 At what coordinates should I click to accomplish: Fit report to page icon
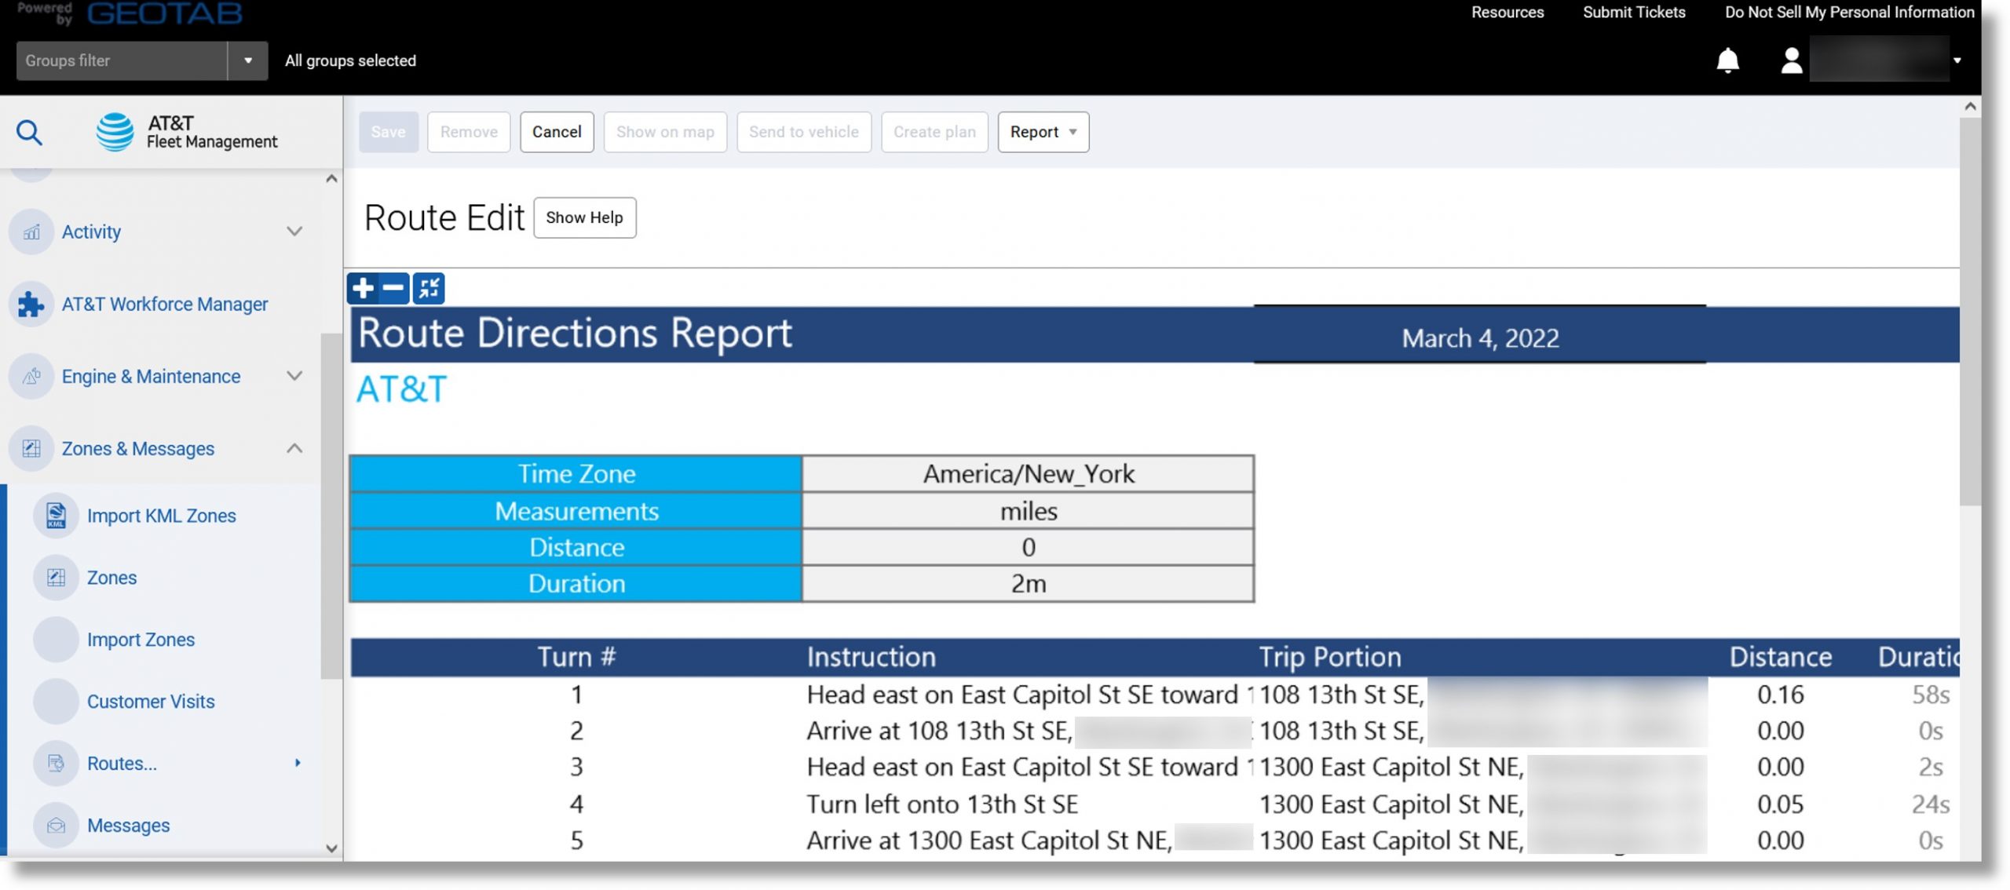click(x=429, y=288)
